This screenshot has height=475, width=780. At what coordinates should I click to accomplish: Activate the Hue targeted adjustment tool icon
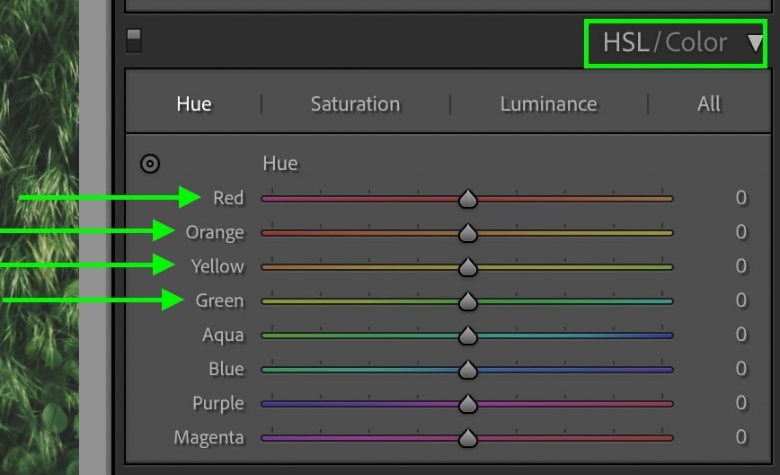tap(150, 164)
